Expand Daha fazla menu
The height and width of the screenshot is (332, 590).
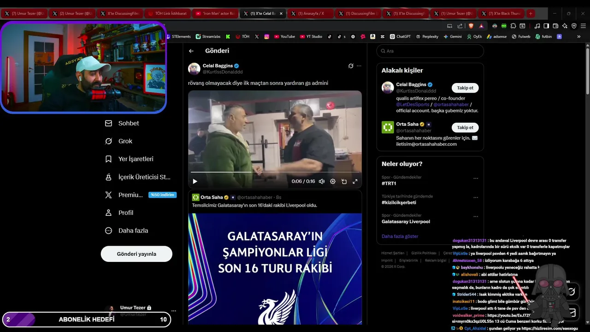[126, 231]
